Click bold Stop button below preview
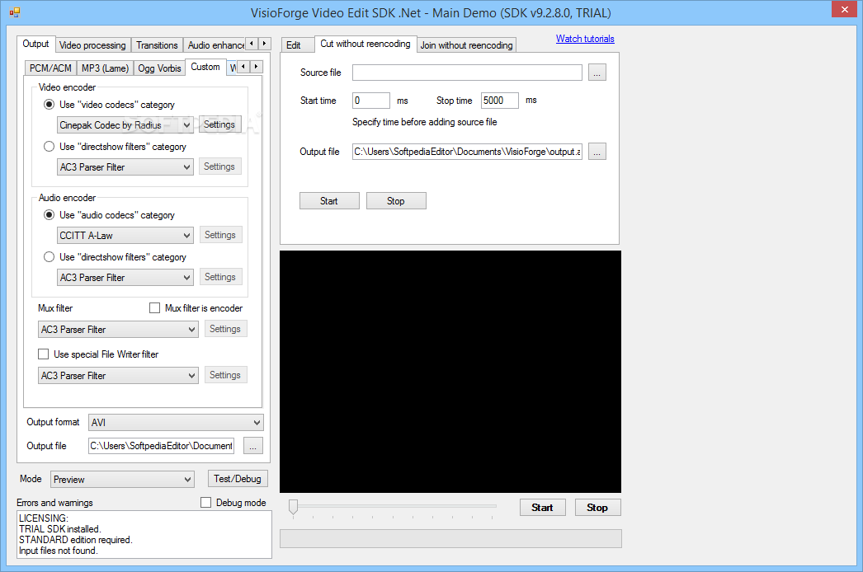 point(597,507)
